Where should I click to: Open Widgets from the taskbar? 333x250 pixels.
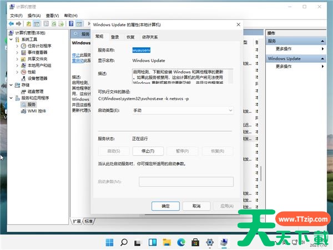(153, 242)
